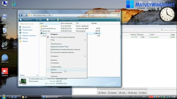Click the soft windows vista breadcrumb segment
This screenshot has height=99, width=177.
39,15
